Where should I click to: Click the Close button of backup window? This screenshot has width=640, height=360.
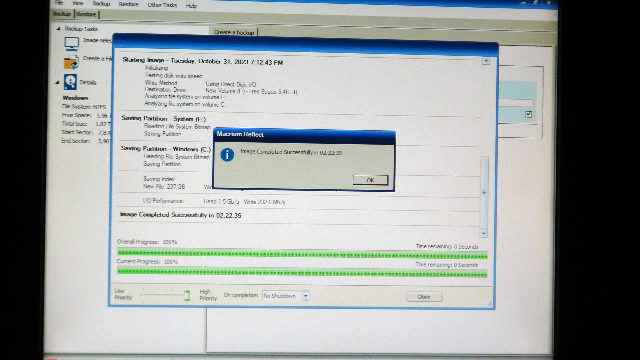tap(424, 297)
